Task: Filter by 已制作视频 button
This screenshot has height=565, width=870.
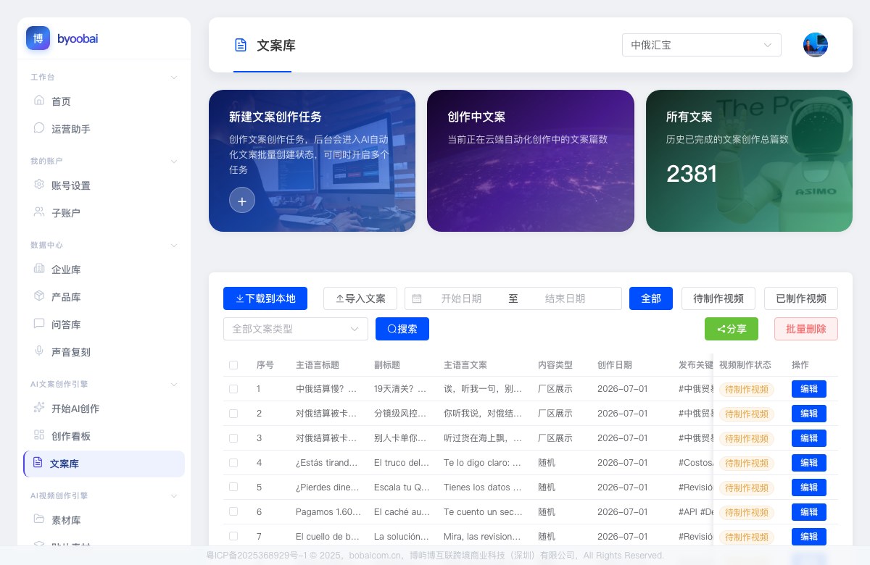Action: (801, 298)
